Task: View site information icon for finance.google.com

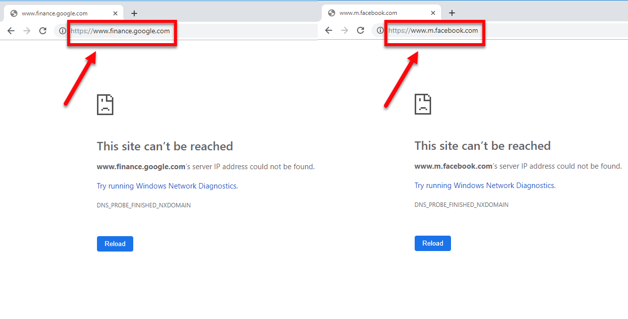Action: coord(62,31)
